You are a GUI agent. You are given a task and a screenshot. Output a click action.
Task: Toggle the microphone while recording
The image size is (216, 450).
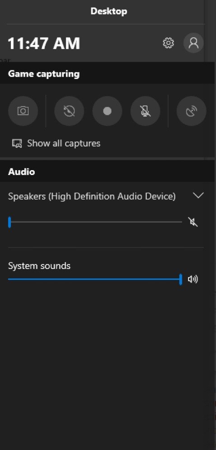coord(146,111)
